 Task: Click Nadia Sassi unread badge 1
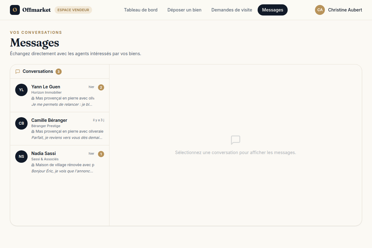(x=101, y=154)
